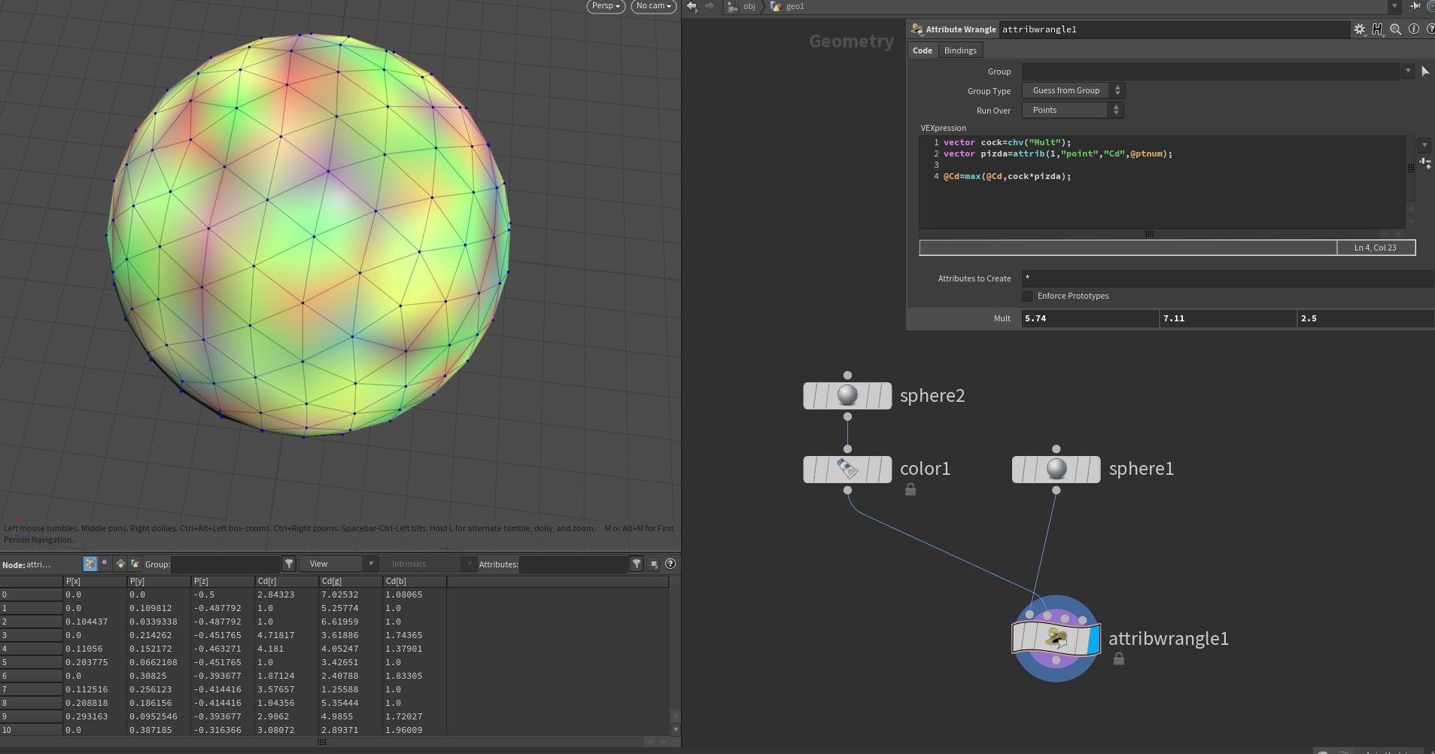Viewport: 1435px width, 754px height.
Task: Click the attribwrangle1 node wrangler icon
Action: point(1056,639)
